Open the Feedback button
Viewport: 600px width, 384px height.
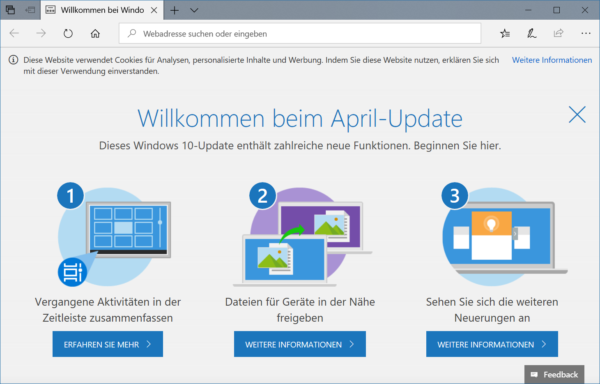(x=554, y=375)
